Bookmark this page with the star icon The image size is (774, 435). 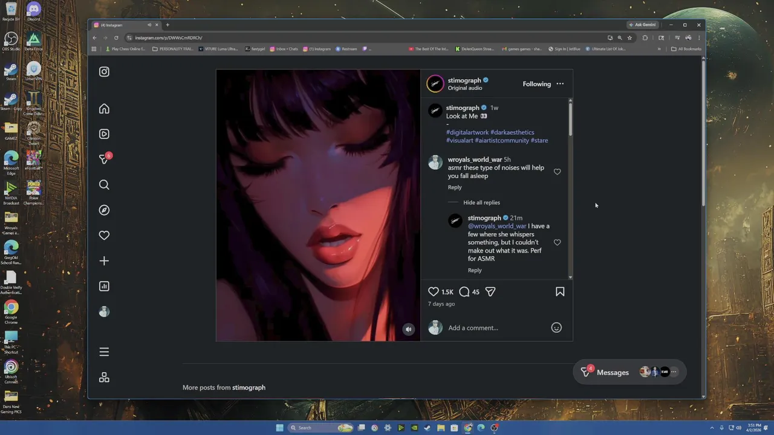(629, 37)
